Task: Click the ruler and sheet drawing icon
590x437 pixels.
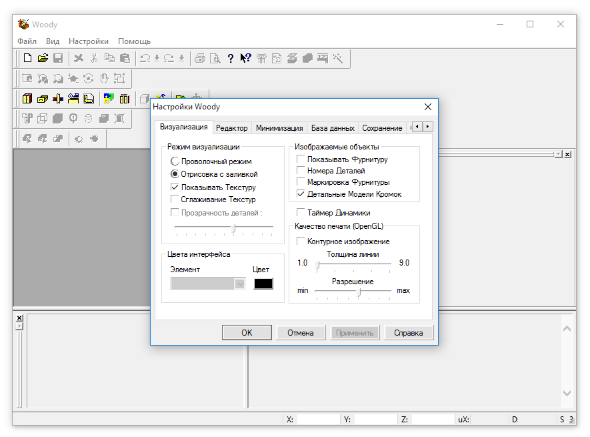Action: [89, 99]
